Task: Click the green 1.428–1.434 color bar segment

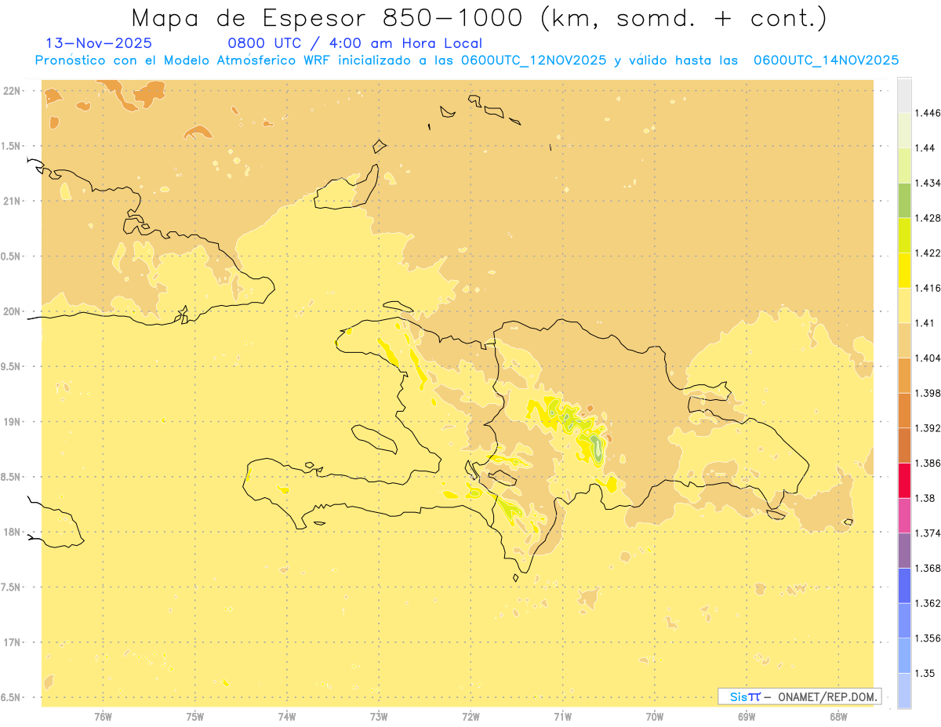Action: [904, 200]
